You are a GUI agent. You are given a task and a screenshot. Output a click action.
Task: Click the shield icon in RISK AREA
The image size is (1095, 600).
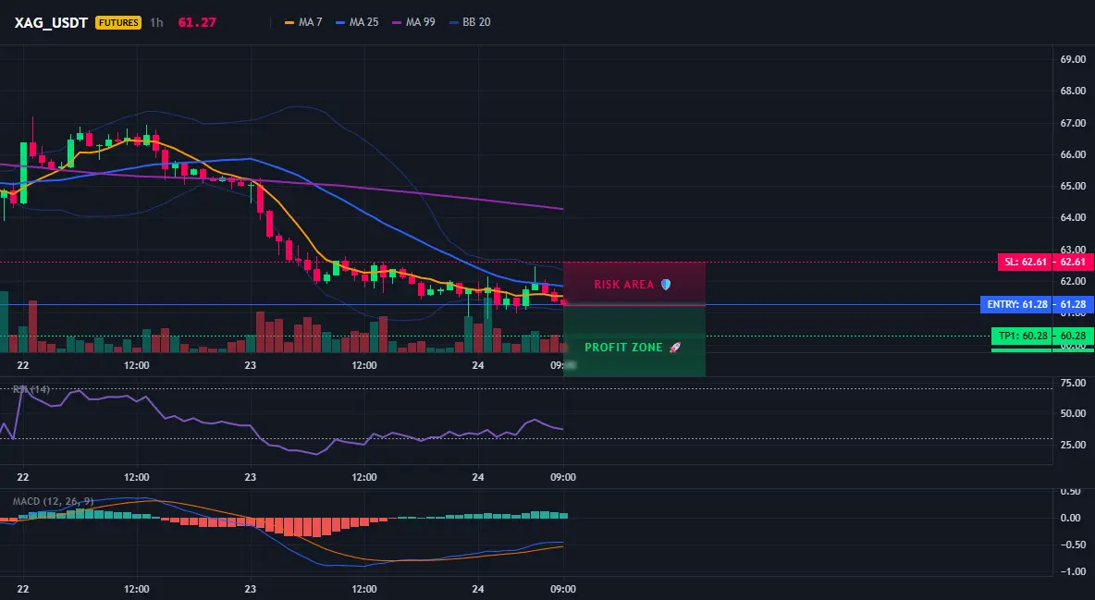click(x=666, y=285)
